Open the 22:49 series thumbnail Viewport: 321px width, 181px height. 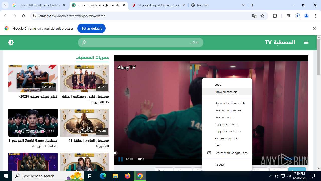point(84,122)
